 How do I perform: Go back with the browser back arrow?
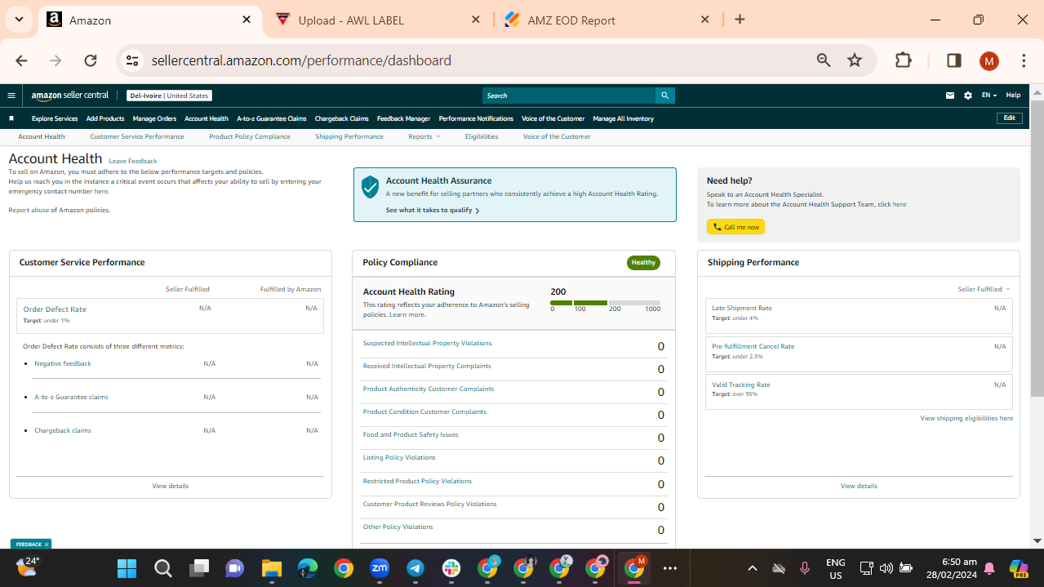(21, 60)
